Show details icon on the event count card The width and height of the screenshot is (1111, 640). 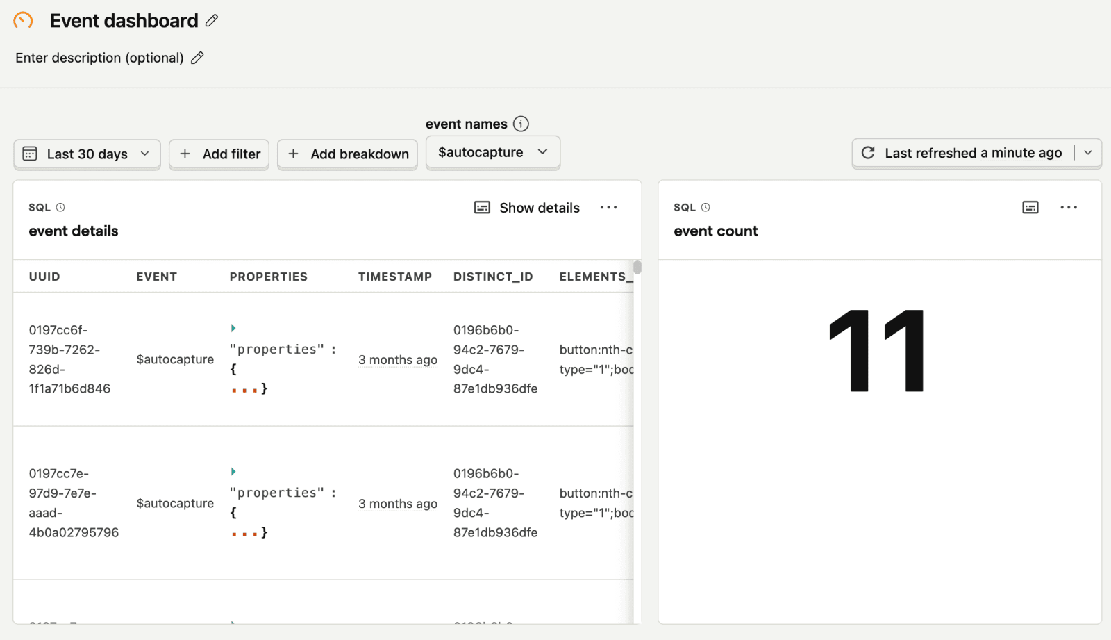click(1030, 207)
